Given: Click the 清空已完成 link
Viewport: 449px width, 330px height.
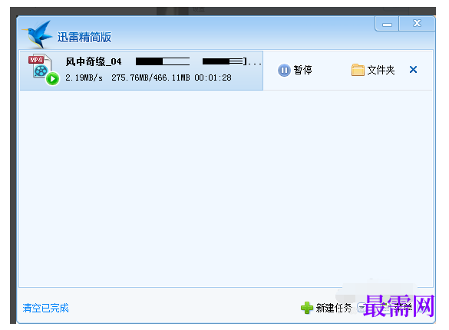Looking at the screenshot, I should pyautogui.click(x=45, y=308).
